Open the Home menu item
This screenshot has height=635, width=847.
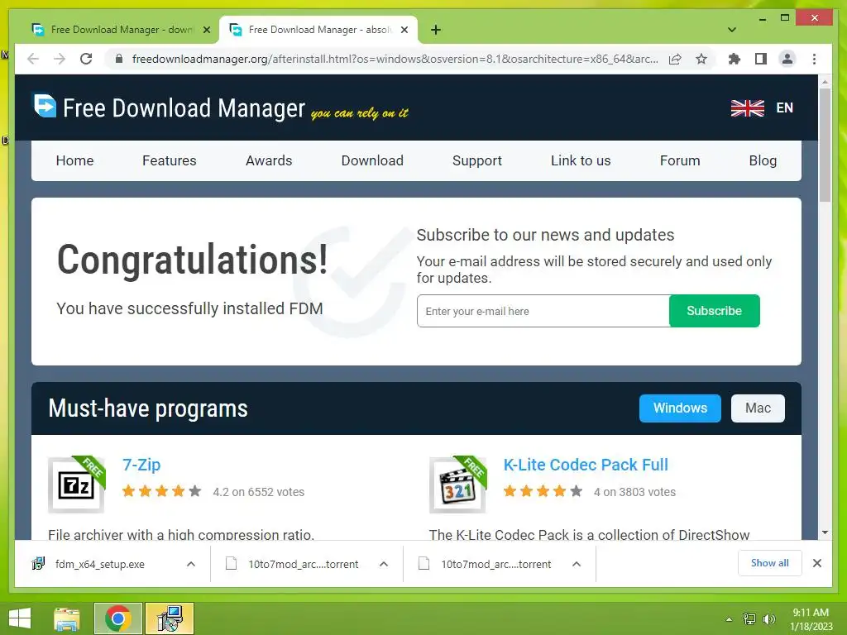pos(74,160)
